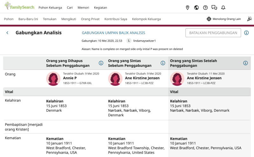This screenshot has width=254, height=157.
Task: Click the FamilySearch logo
Action: pos(20,6)
